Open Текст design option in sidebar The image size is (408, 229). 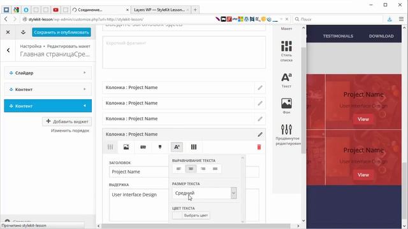pyautogui.click(x=286, y=80)
